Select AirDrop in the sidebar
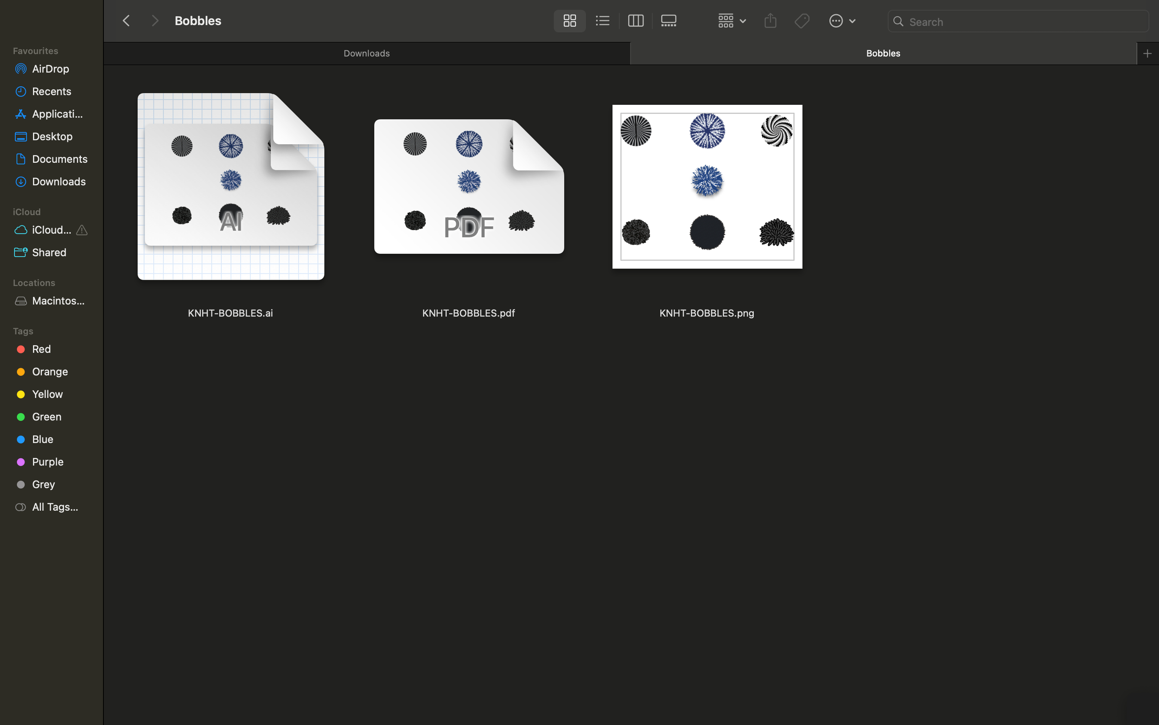The width and height of the screenshot is (1159, 725). click(51, 69)
